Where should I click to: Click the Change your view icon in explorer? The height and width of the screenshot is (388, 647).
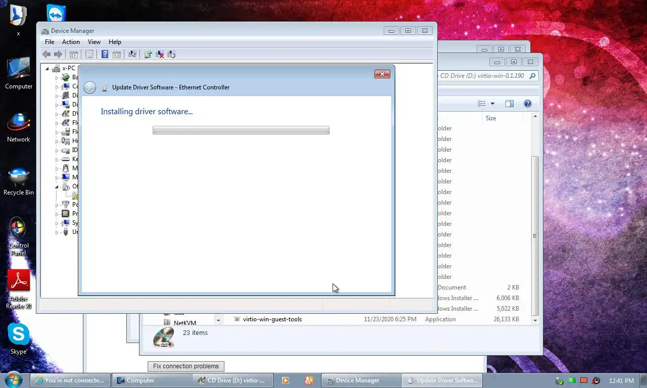tap(481, 104)
